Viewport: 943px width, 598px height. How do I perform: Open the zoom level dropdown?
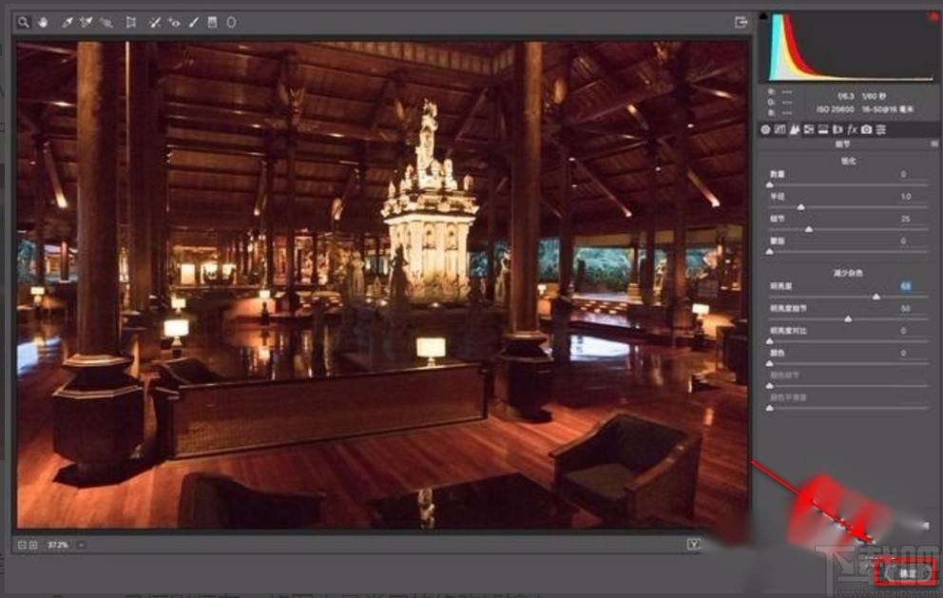81,545
